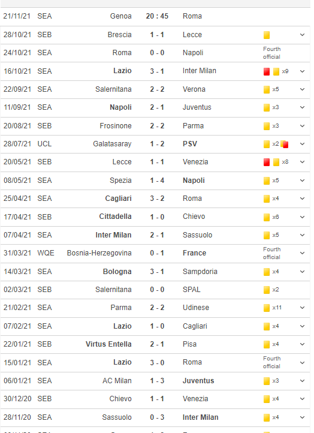The width and height of the screenshot is (314, 433).
Task: Click the red card icon in Lazio–Inter Milan row
Action: pyautogui.click(x=267, y=71)
